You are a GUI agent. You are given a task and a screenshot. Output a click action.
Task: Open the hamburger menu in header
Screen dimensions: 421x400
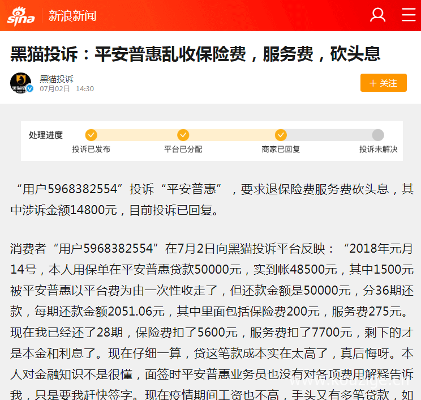click(408, 15)
